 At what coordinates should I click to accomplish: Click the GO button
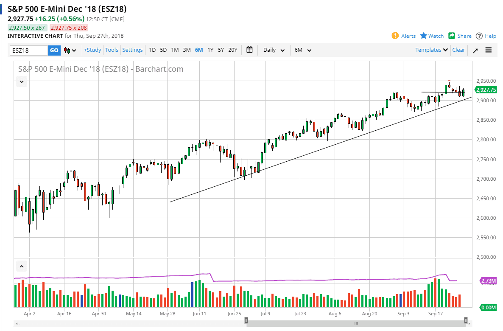[54, 50]
